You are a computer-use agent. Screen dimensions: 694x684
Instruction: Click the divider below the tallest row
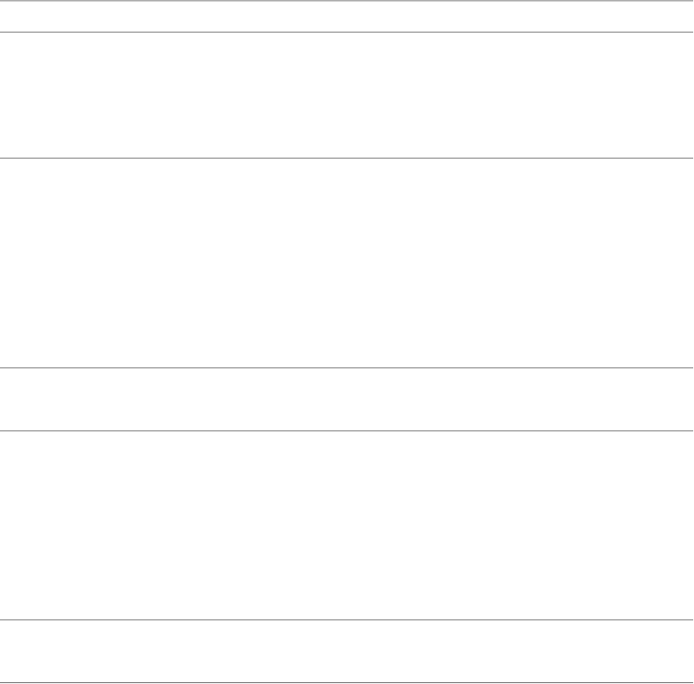(x=347, y=368)
